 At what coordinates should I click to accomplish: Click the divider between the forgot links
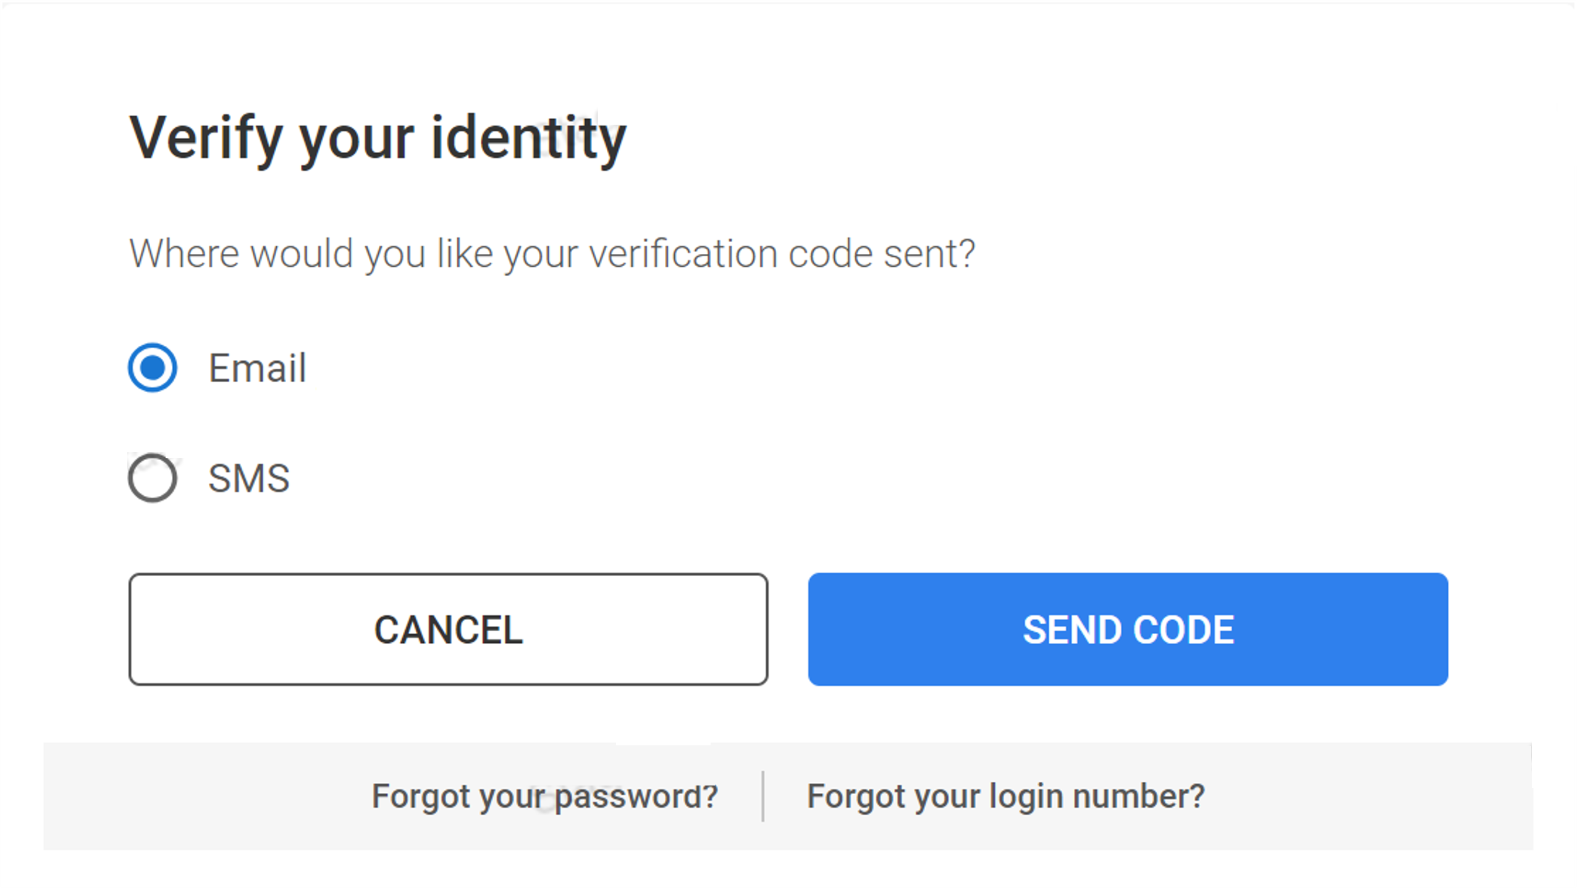[x=763, y=796]
